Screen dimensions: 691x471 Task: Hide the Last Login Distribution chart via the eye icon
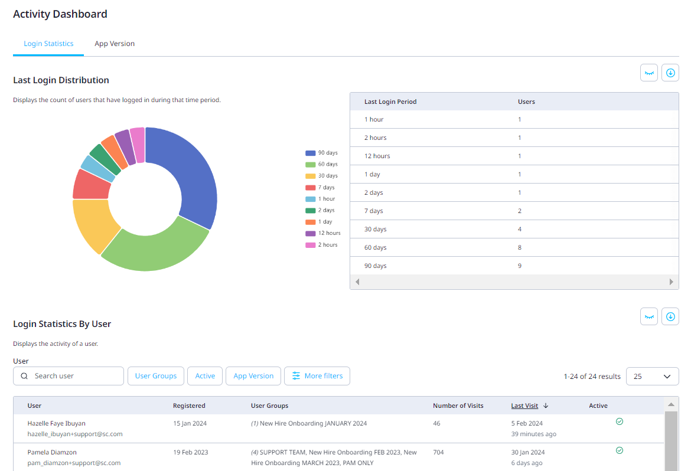pyautogui.click(x=649, y=72)
